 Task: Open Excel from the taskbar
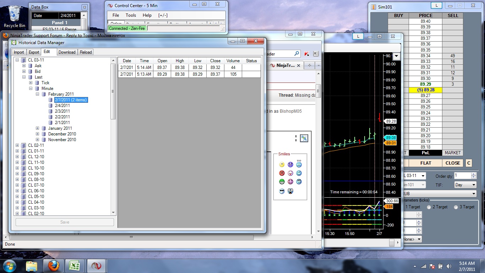[75, 266]
